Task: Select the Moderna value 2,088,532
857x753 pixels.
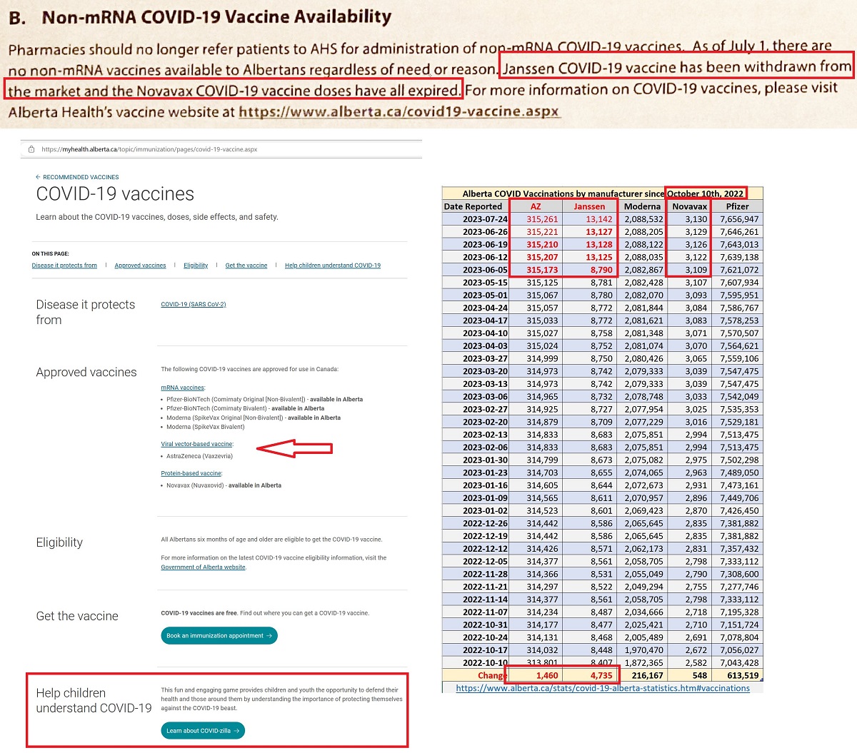Action: [643, 219]
